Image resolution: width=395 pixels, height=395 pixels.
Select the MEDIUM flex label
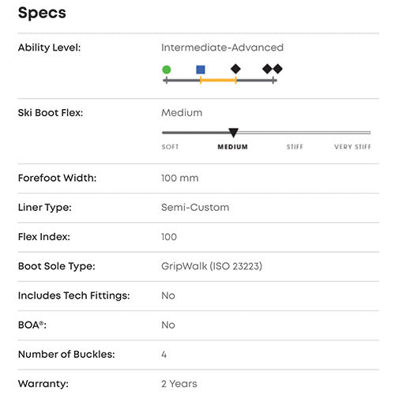[x=232, y=147]
